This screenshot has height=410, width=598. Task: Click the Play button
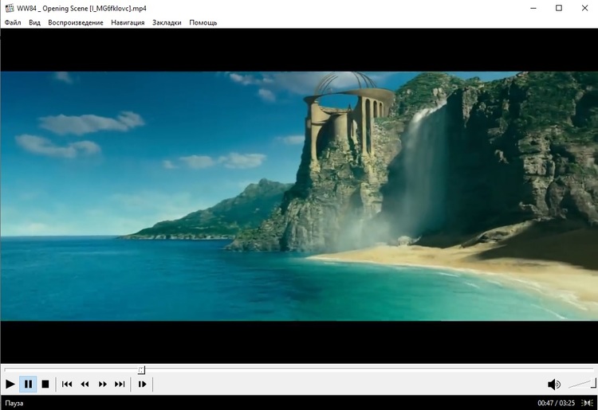pyautogui.click(x=10, y=384)
